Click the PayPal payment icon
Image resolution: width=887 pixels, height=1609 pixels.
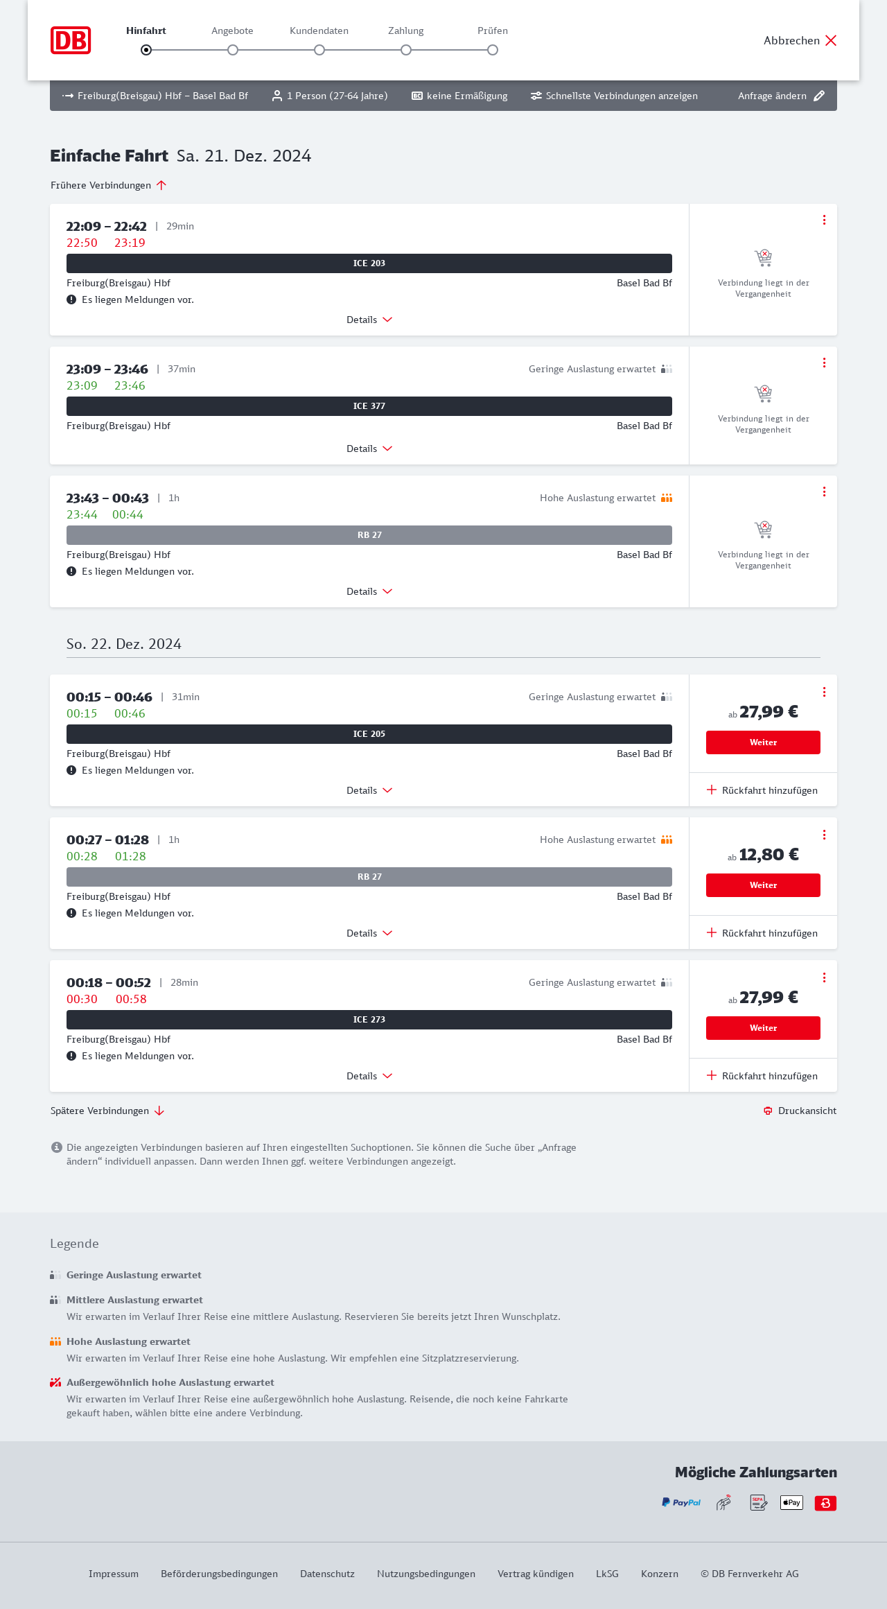tap(681, 1502)
